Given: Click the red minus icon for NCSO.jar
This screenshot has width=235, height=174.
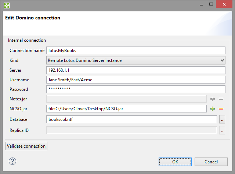Looking at the screenshot, I should coord(221,108).
